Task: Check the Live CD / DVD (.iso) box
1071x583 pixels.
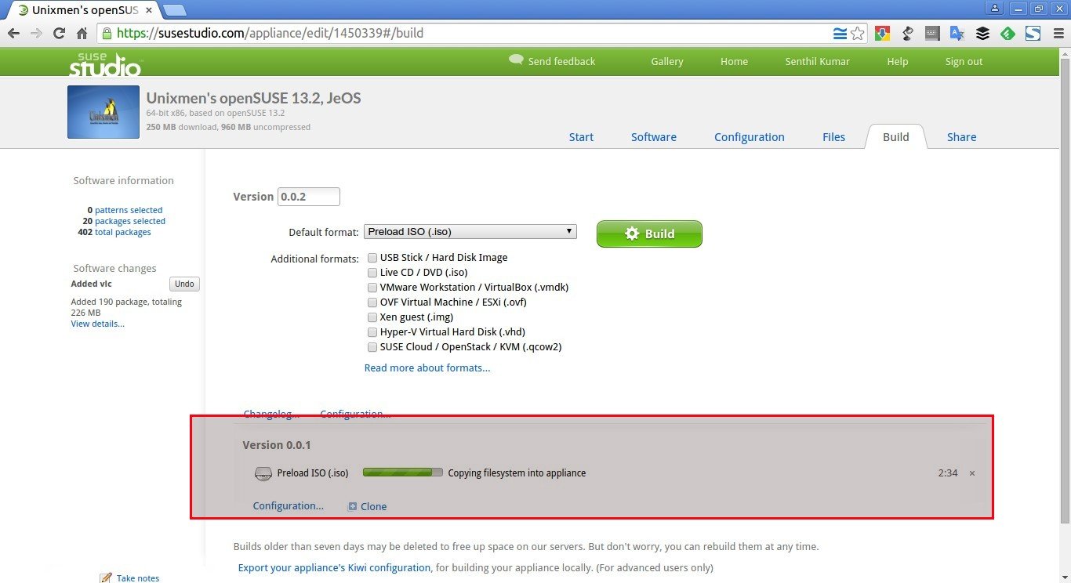Action: click(x=372, y=273)
